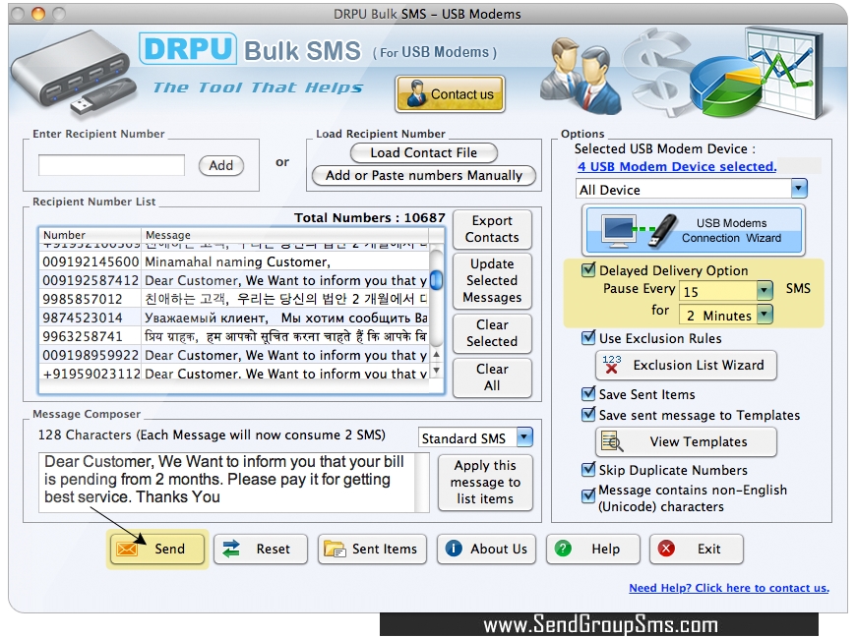
Task: Select the row with number 009192587412
Action: [x=235, y=280]
